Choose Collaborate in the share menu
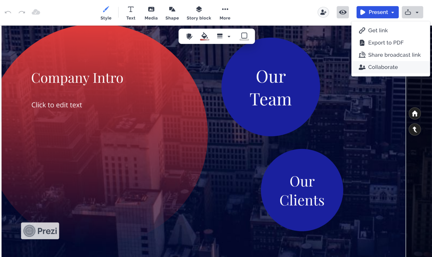The height and width of the screenshot is (257, 432). tap(383, 67)
